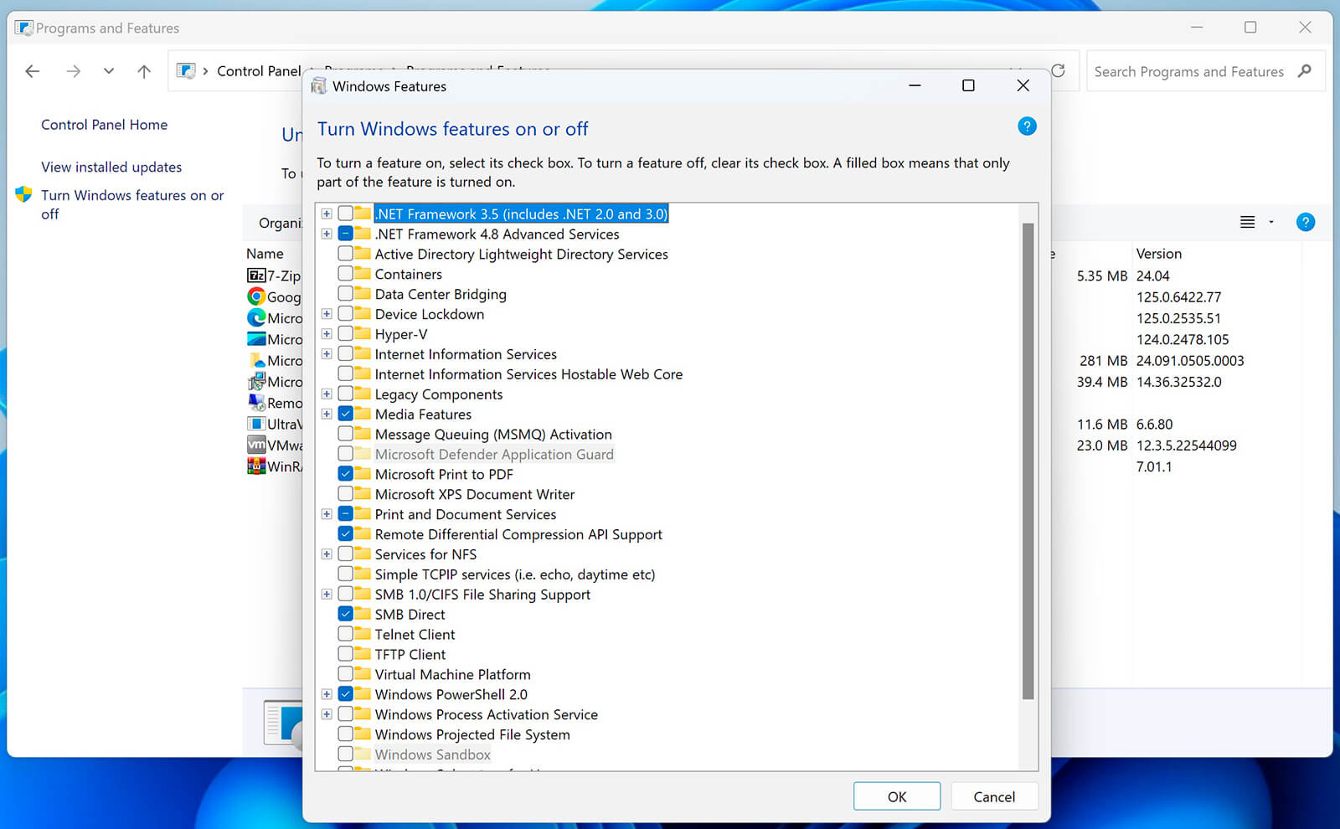Click the features list vertical scrollbar
The height and width of the screenshot is (829, 1340).
coord(1028,461)
